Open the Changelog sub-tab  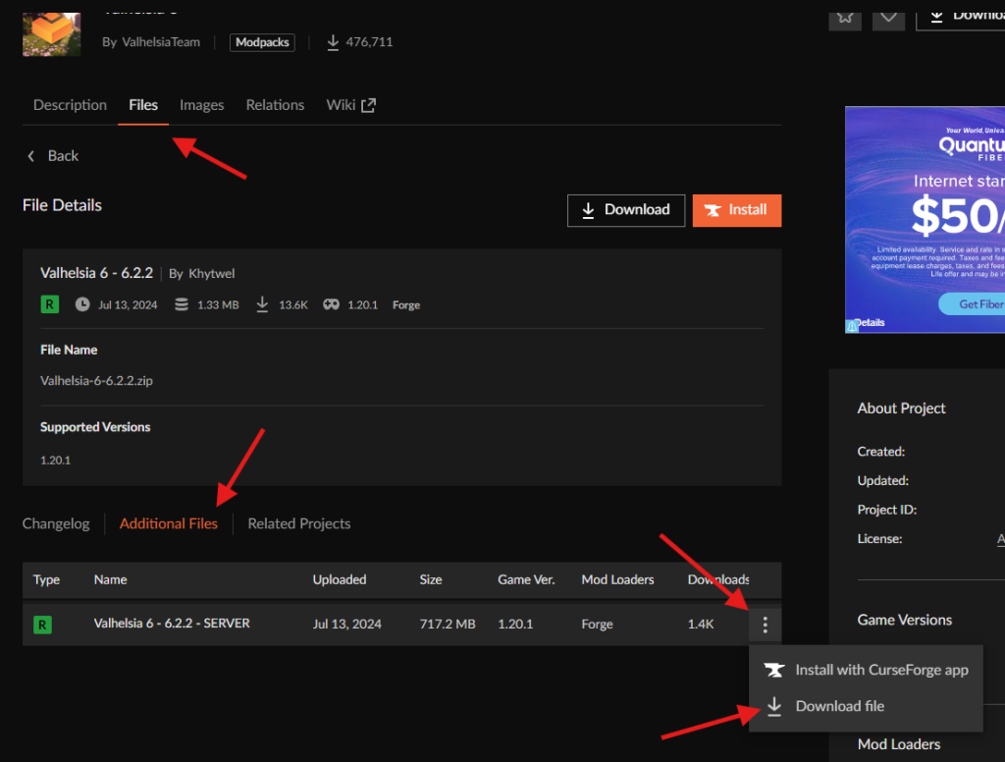click(56, 524)
